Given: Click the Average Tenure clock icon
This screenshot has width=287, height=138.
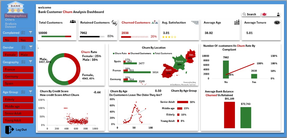Looking at the screenshot, I should coord(277,22).
